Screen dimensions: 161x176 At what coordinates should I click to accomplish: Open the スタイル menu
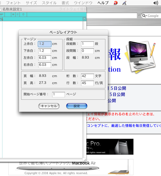pyautogui.click(x=49, y=3)
